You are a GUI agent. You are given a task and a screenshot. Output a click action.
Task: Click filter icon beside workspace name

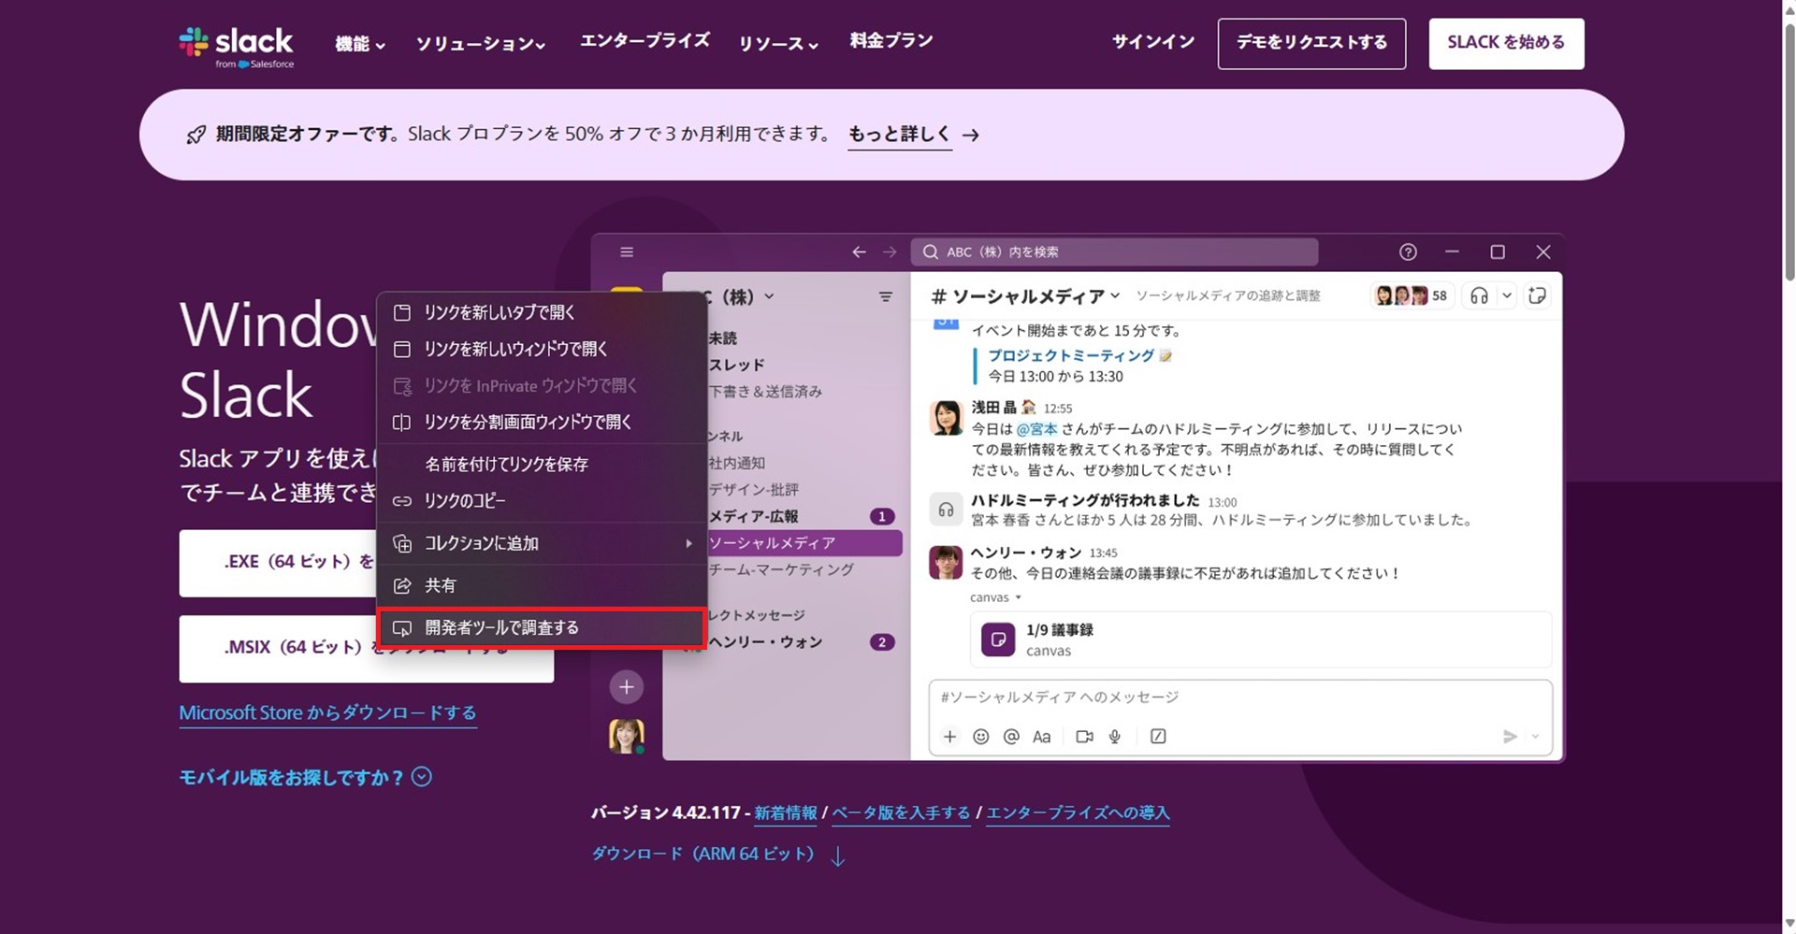(885, 297)
